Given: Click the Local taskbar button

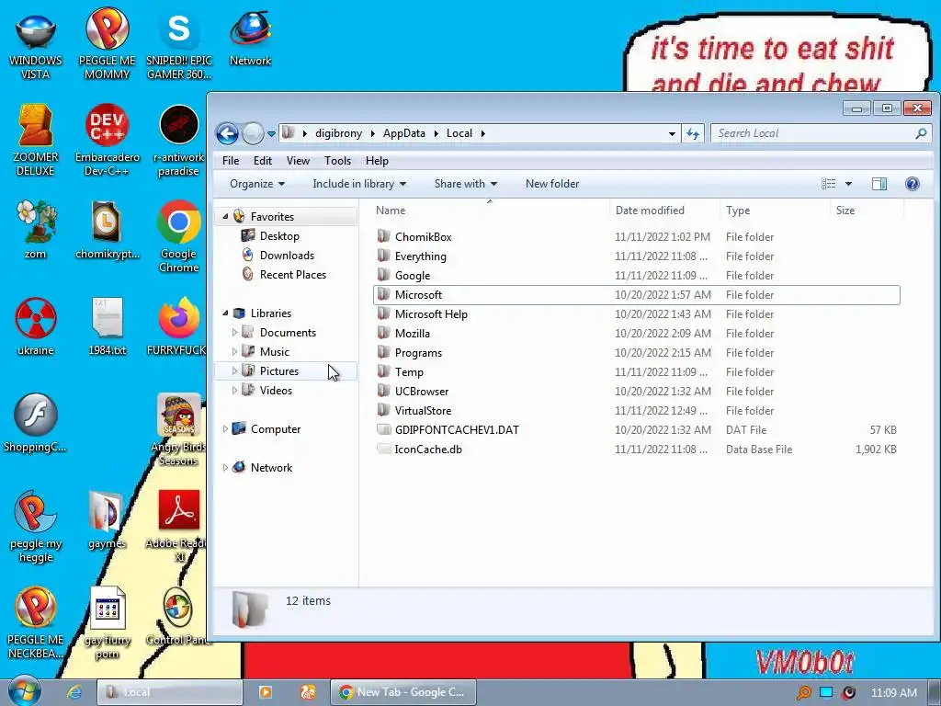Looking at the screenshot, I should click(170, 692).
